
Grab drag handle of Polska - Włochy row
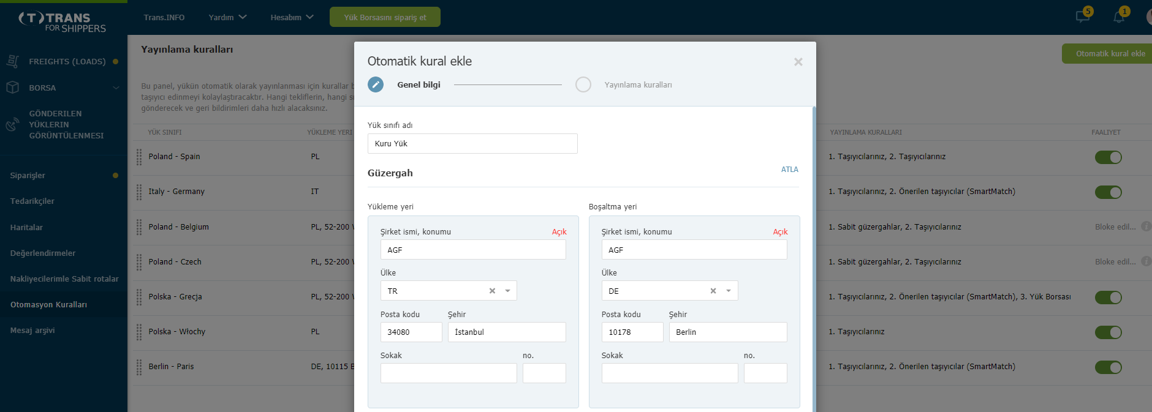coord(139,332)
